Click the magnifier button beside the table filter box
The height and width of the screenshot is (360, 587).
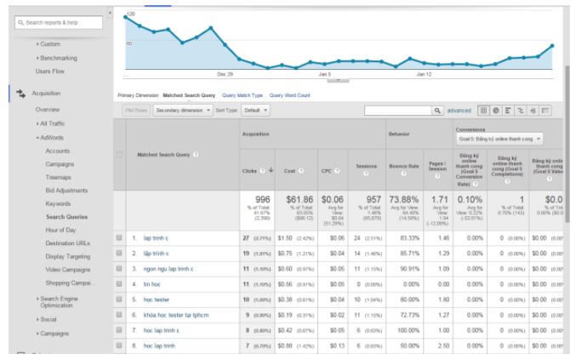click(437, 111)
